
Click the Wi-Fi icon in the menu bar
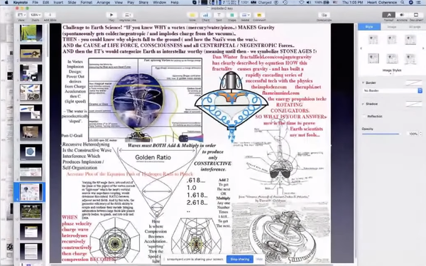pos(301,2)
